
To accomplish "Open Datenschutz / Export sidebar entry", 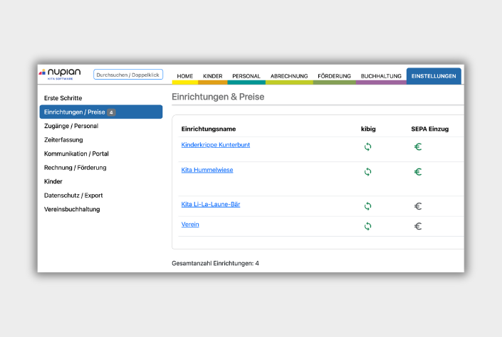I will 75,195.
